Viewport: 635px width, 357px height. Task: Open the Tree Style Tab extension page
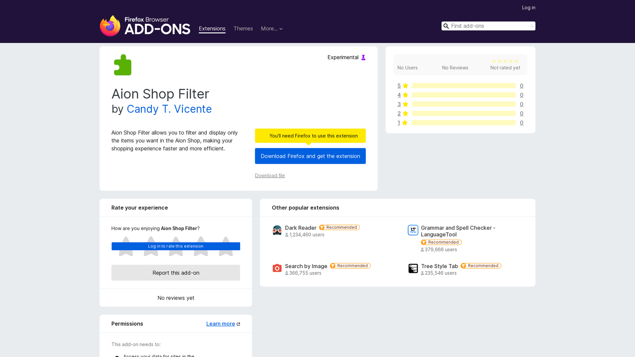click(x=439, y=266)
